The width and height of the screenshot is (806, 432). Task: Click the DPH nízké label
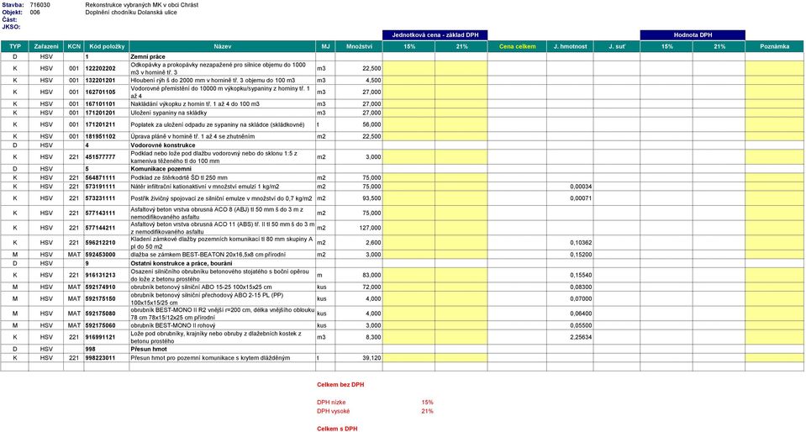pyautogui.click(x=331, y=403)
